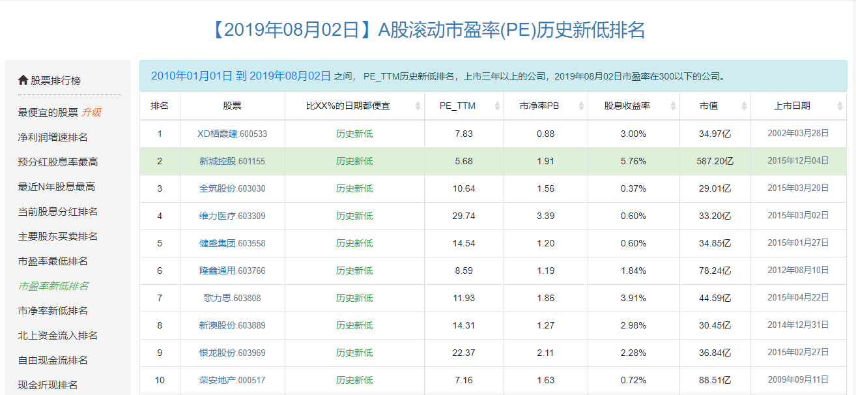Viewport: 856px width, 395px height.
Task: Click the 股票 column header
Action: (232, 106)
